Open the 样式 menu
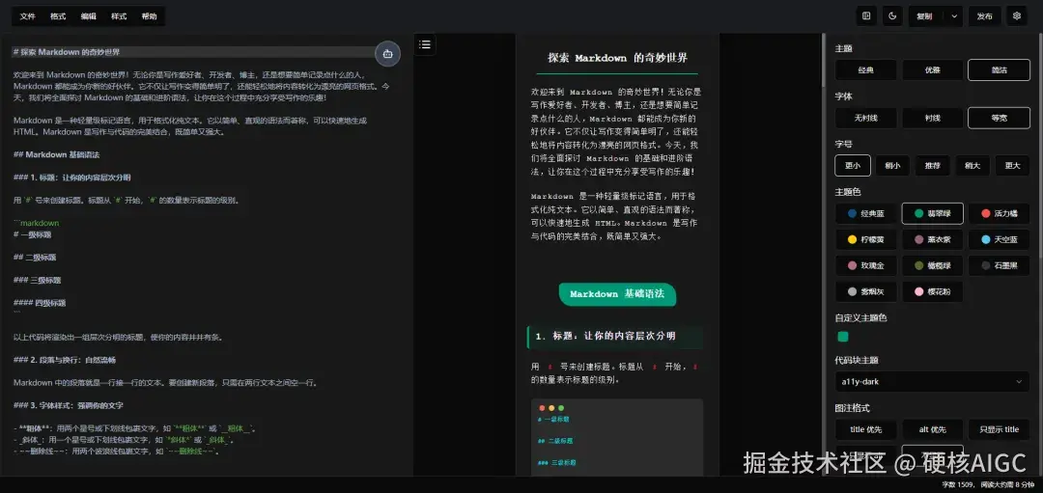 (119, 16)
